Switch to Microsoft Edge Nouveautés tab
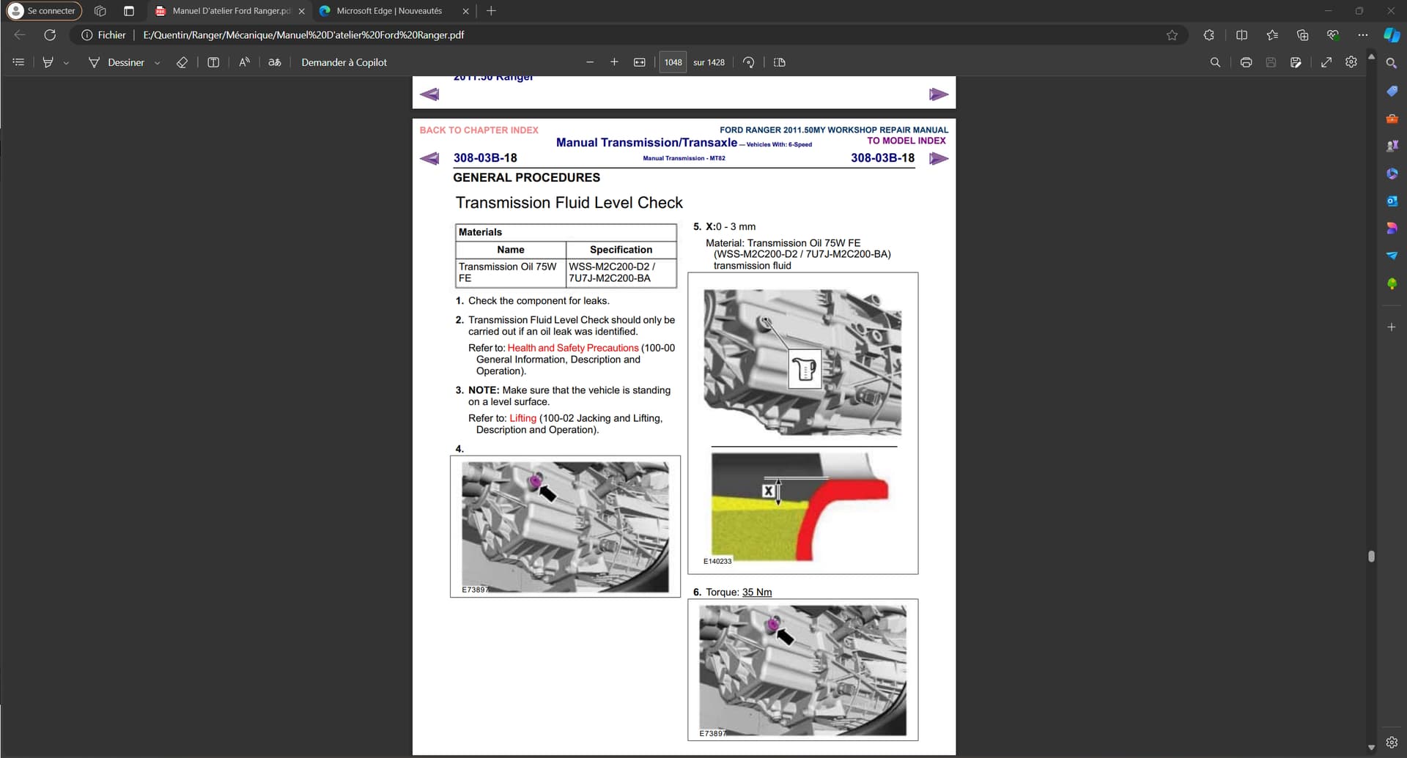Viewport: 1407px width, 758px height. point(388,11)
